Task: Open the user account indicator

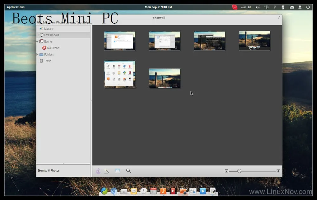Action: 300,7
